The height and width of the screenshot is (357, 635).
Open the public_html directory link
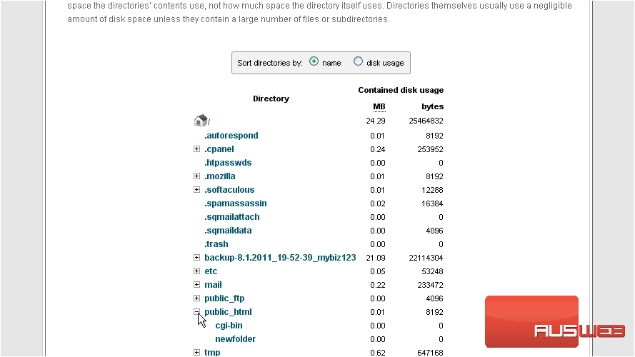pyautogui.click(x=228, y=312)
